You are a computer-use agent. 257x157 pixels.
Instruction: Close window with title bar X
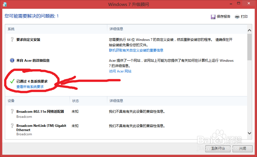(x=249, y=3)
